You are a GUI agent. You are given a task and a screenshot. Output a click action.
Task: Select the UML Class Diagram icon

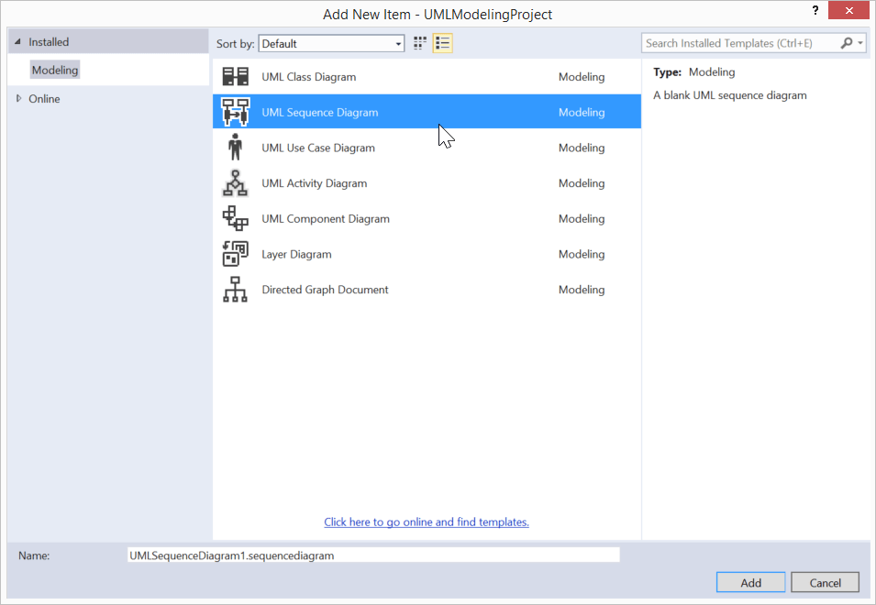pyautogui.click(x=235, y=76)
